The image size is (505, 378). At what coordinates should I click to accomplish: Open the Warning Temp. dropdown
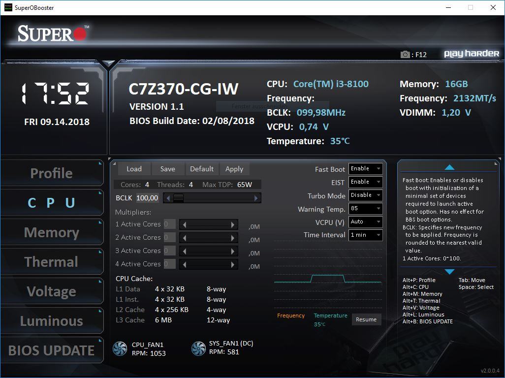pyautogui.click(x=366, y=209)
